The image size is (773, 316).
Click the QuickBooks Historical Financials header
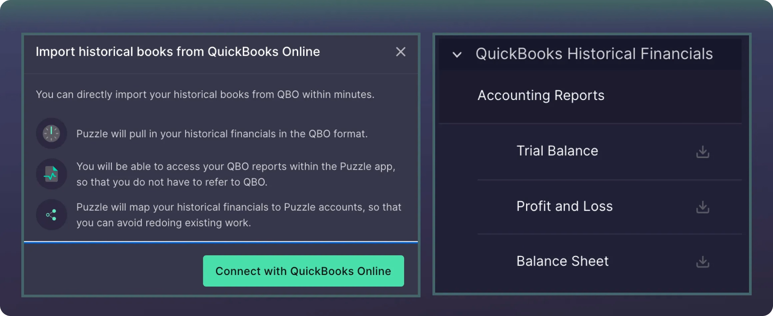[594, 54]
